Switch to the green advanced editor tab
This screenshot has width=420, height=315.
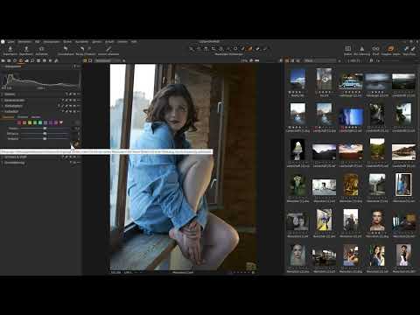point(23,117)
